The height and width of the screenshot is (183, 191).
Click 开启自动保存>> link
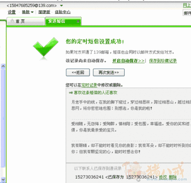click(128, 61)
